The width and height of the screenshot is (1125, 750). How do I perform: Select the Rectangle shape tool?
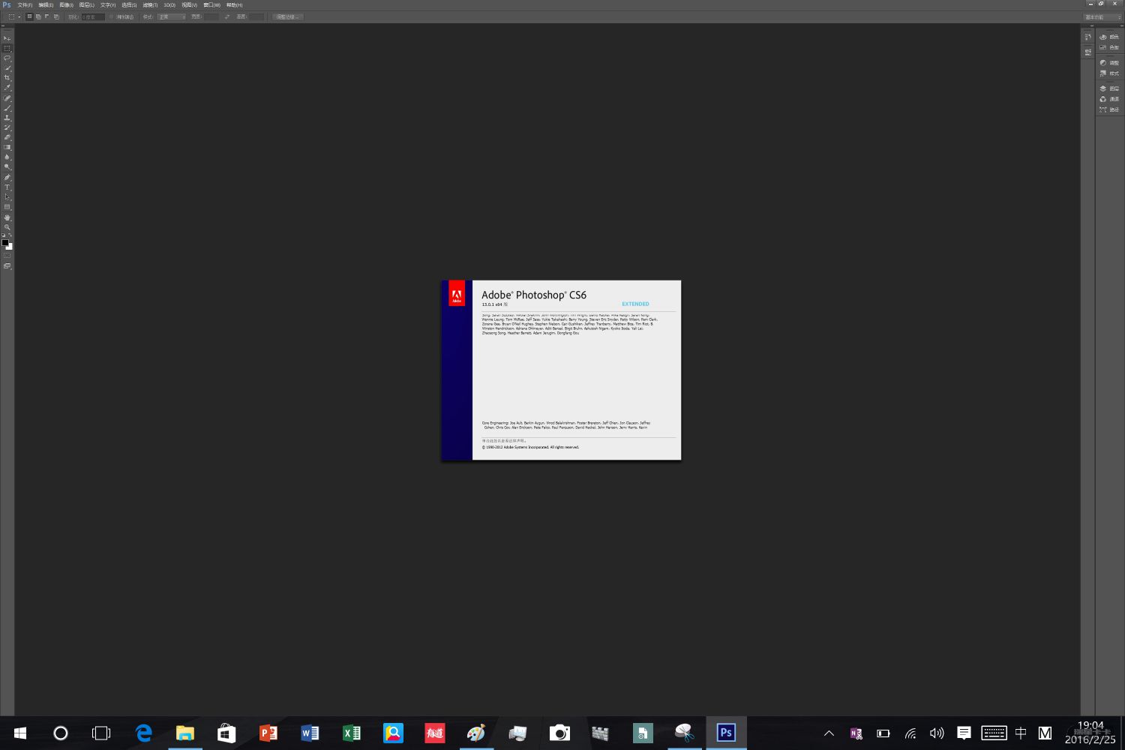click(7, 207)
